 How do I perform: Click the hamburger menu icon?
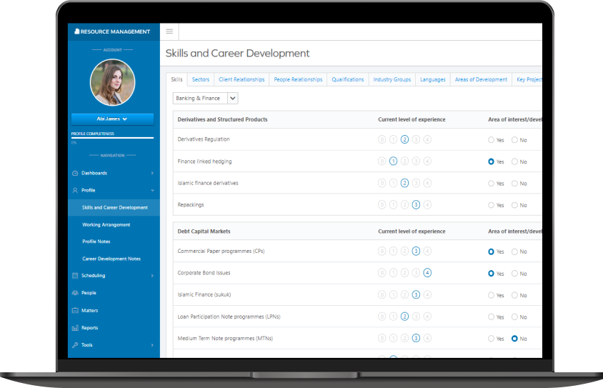pos(169,31)
